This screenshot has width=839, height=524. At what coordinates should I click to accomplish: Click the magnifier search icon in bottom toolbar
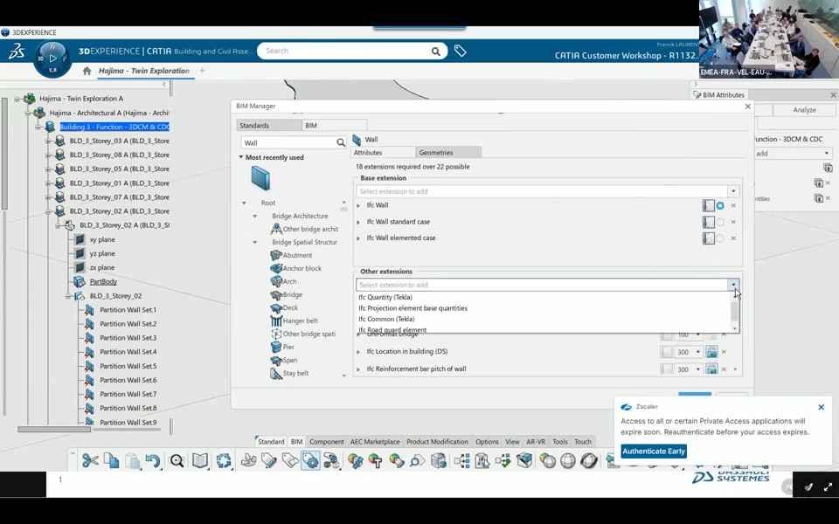pos(177,460)
